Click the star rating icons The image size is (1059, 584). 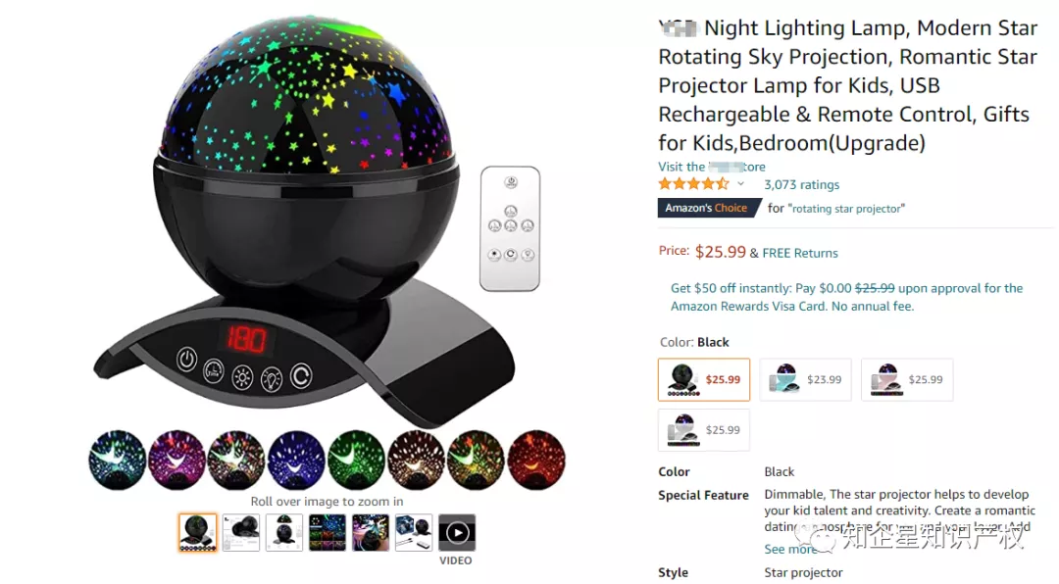[694, 183]
